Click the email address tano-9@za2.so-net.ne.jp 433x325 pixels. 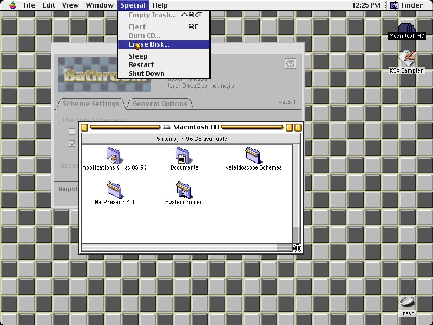click(201, 86)
